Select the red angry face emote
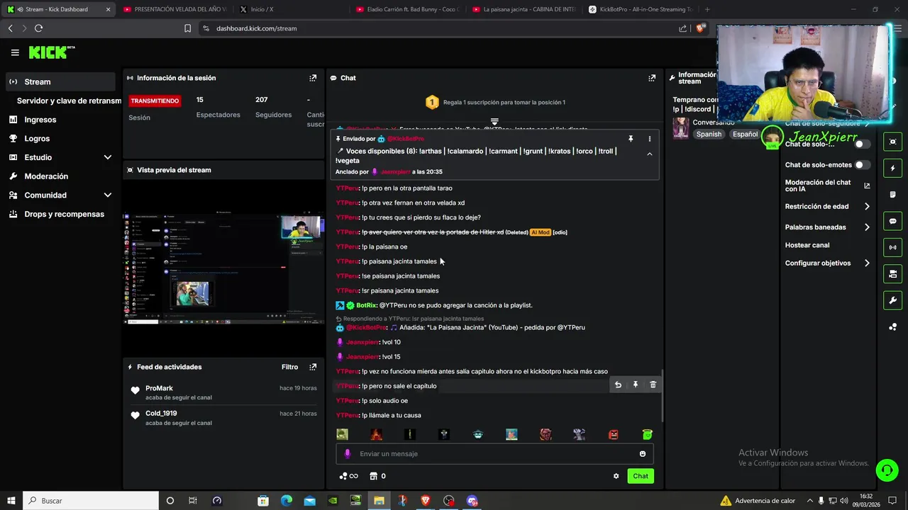Screen dimensions: 908x510 pyautogui.click(x=614, y=434)
